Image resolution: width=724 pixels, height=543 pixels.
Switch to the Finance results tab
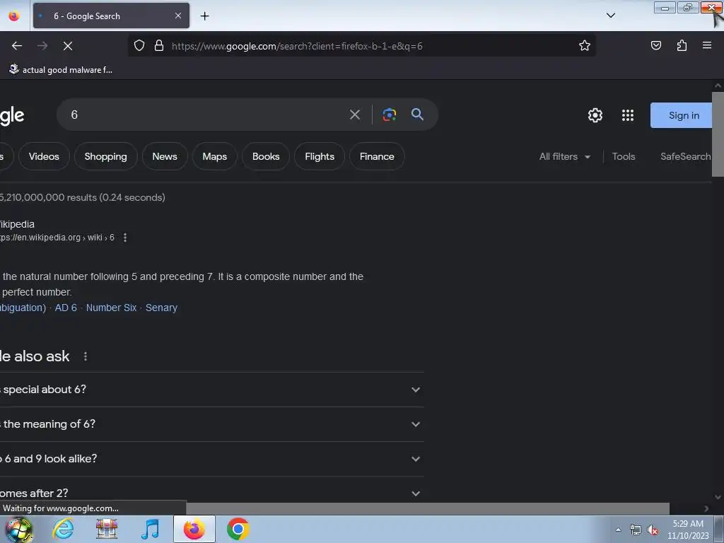[377, 156]
